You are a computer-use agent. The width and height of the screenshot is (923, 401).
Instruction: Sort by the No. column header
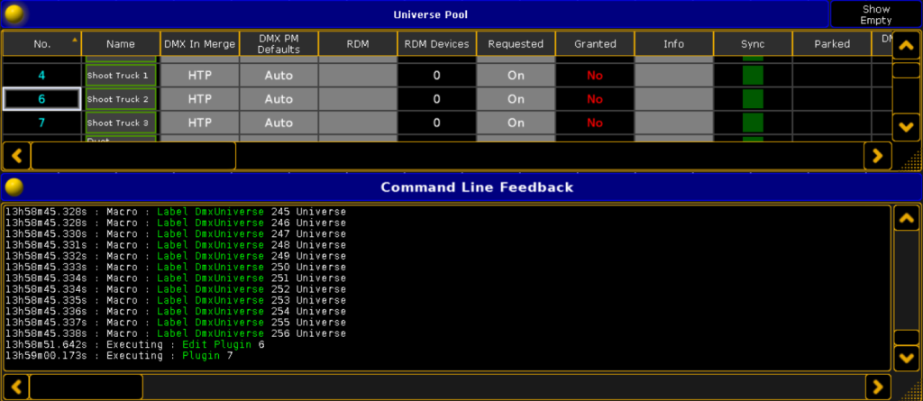[41, 43]
